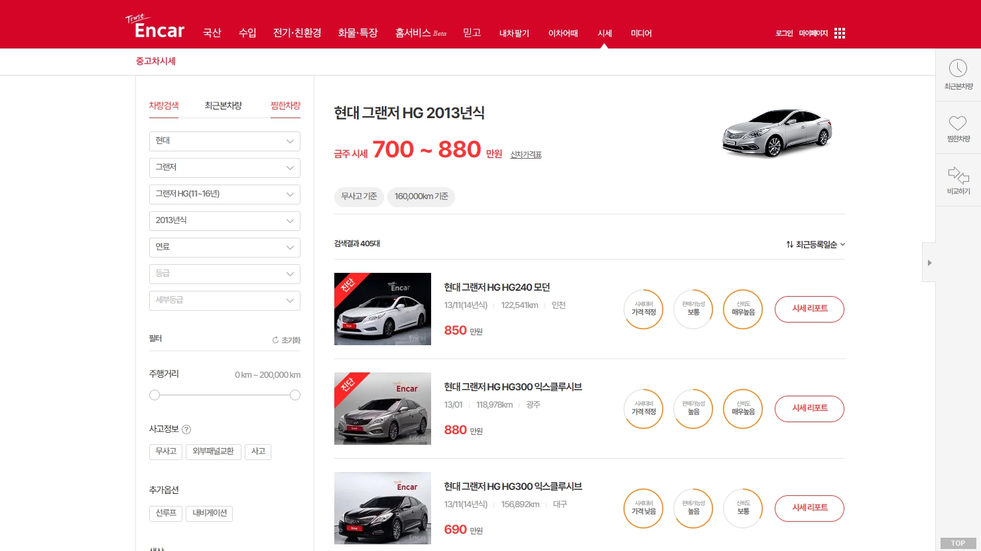Viewport: 981px width, 551px height.
Task: Click the silver Grandeur header image
Action: (x=777, y=133)
